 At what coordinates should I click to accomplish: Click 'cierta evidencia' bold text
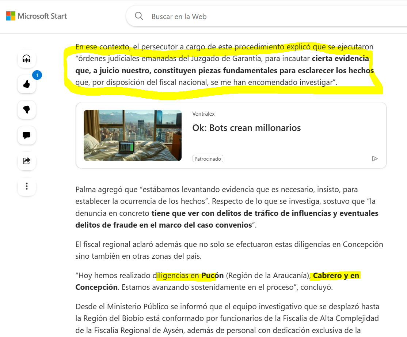(x=340, y=59)
